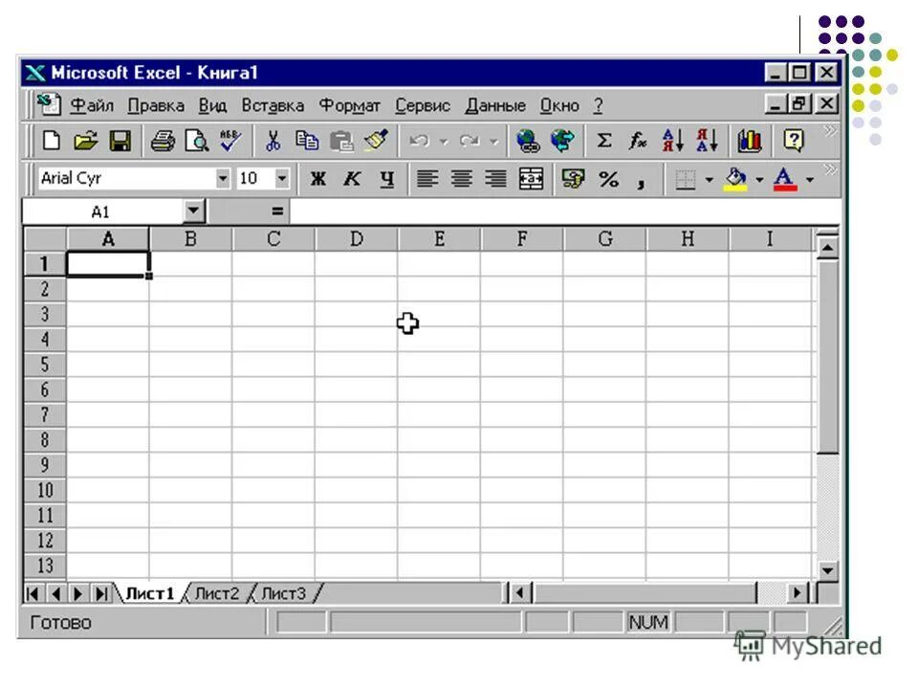Click Edit Formula equals button
This screenshot has width=918, height=689.
(277, 211)
